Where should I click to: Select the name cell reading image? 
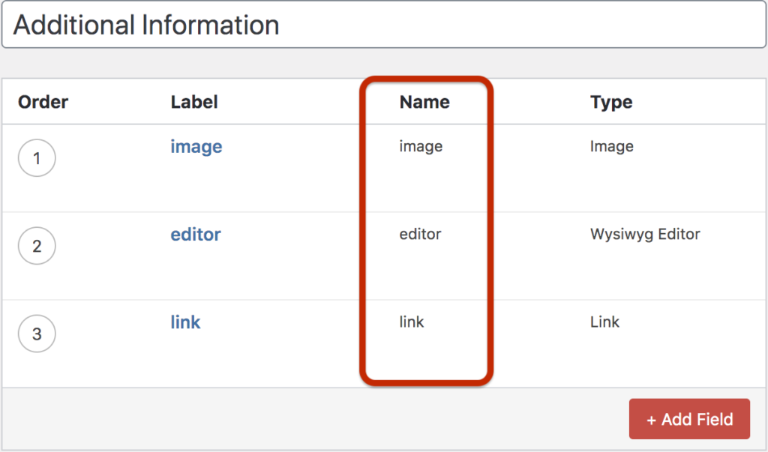421,146
